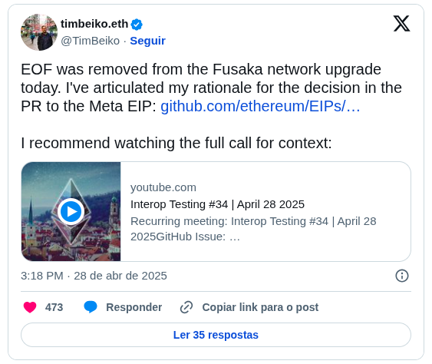432x364 pixels.
Task: Follow the account via Seguir
Action: (147, 41)
